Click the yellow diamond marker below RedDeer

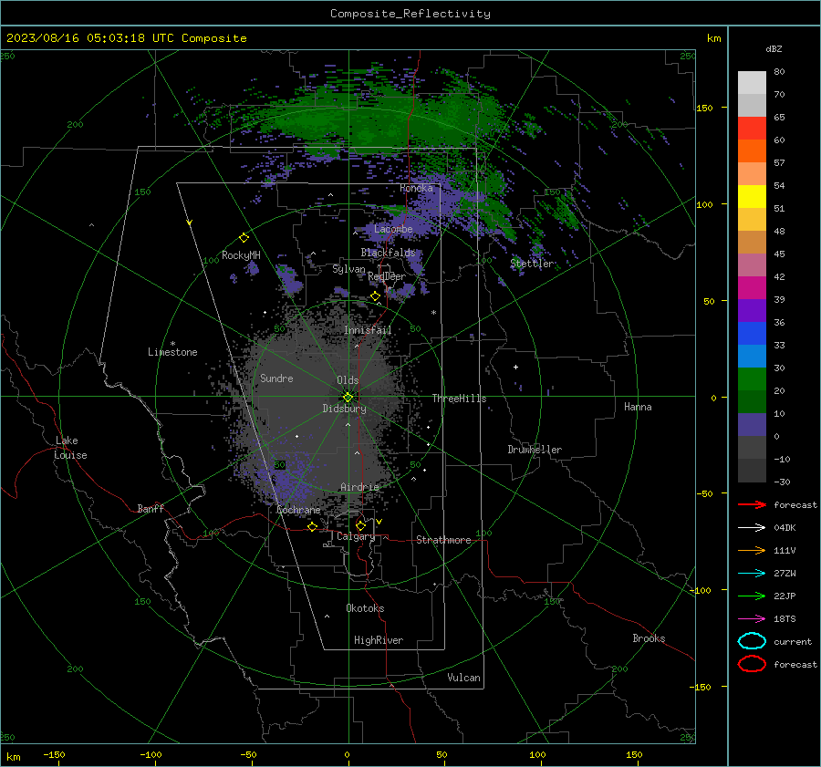coord(376,296)
